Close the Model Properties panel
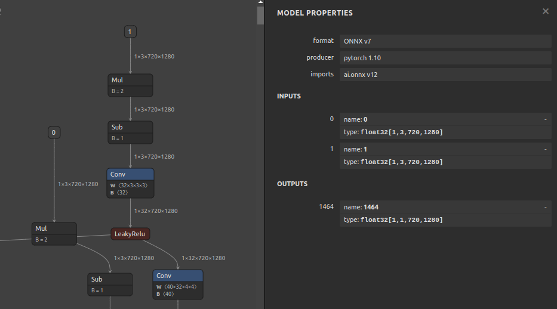This screenshot has width=557, height=309. (545, 11)
